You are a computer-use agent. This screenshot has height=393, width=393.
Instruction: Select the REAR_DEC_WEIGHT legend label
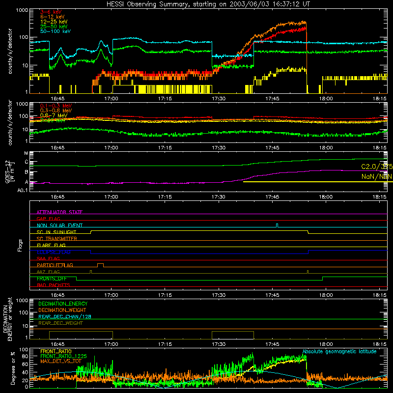[60, 323]
